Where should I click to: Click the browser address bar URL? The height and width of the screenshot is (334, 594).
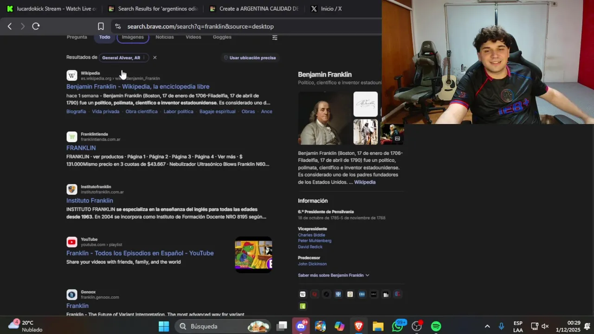pos(200,26)
